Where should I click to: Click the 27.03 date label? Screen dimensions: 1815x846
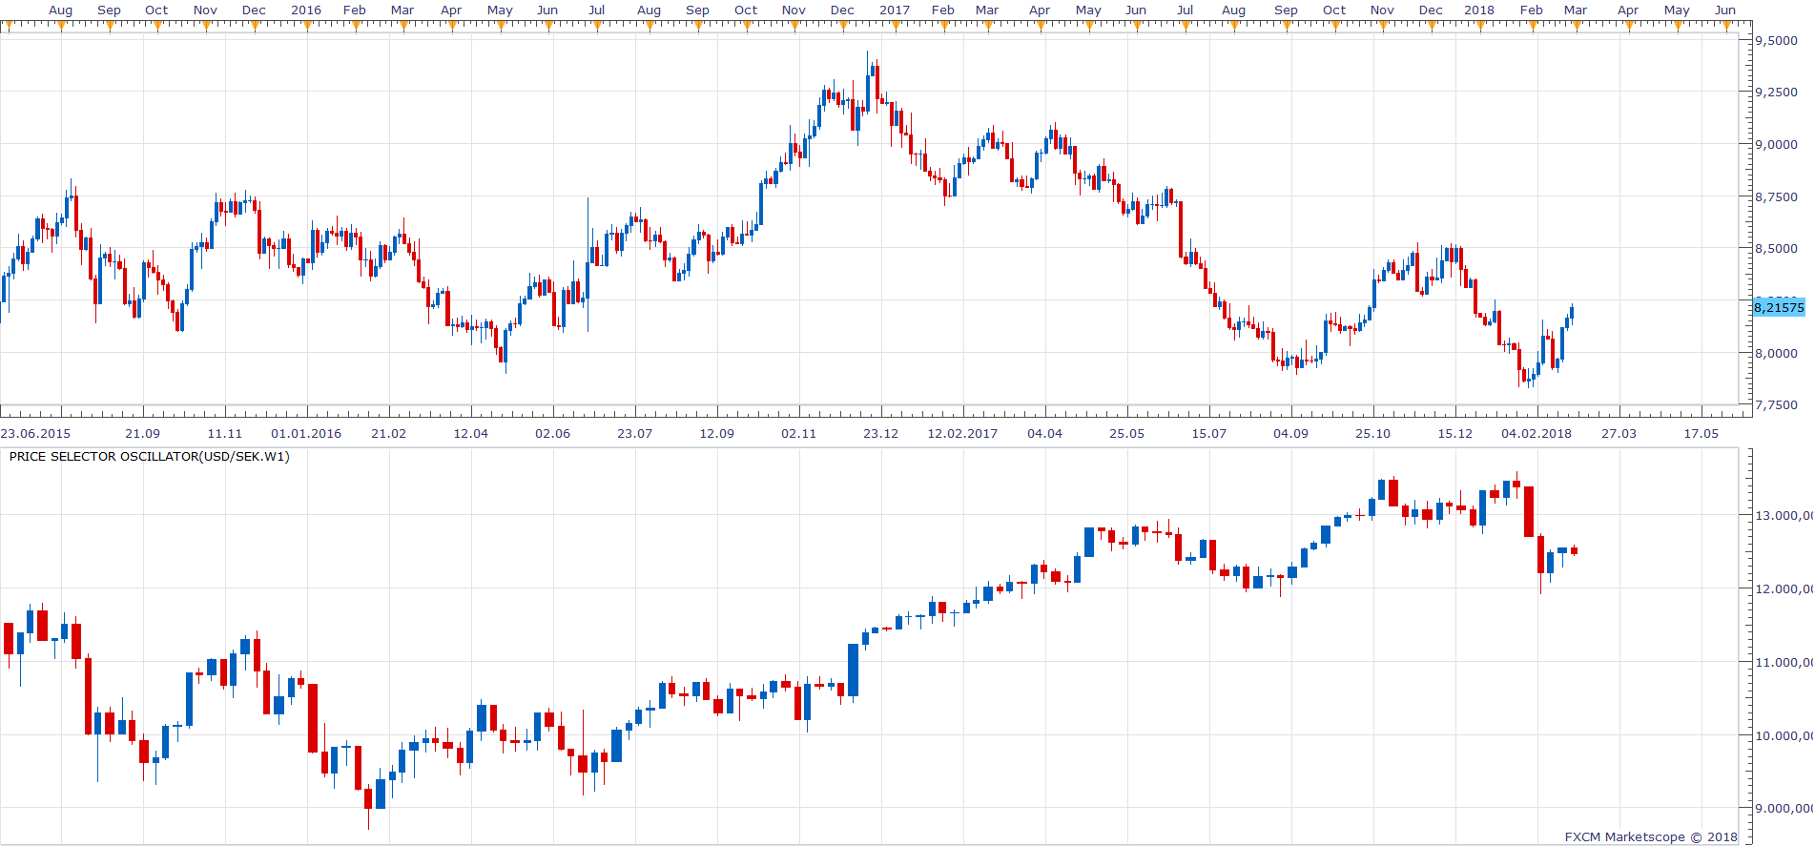click(x=1619, y=434)
